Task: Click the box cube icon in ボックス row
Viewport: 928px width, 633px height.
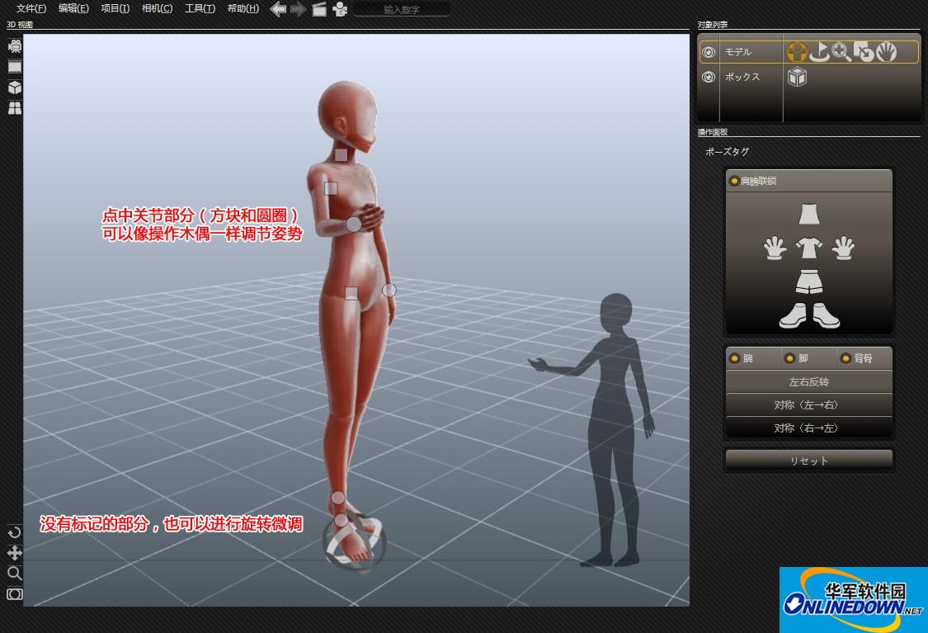Action: point(797,77)
